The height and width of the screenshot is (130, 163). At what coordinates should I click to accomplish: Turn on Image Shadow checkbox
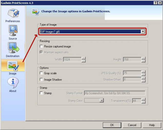coord(41,79)
